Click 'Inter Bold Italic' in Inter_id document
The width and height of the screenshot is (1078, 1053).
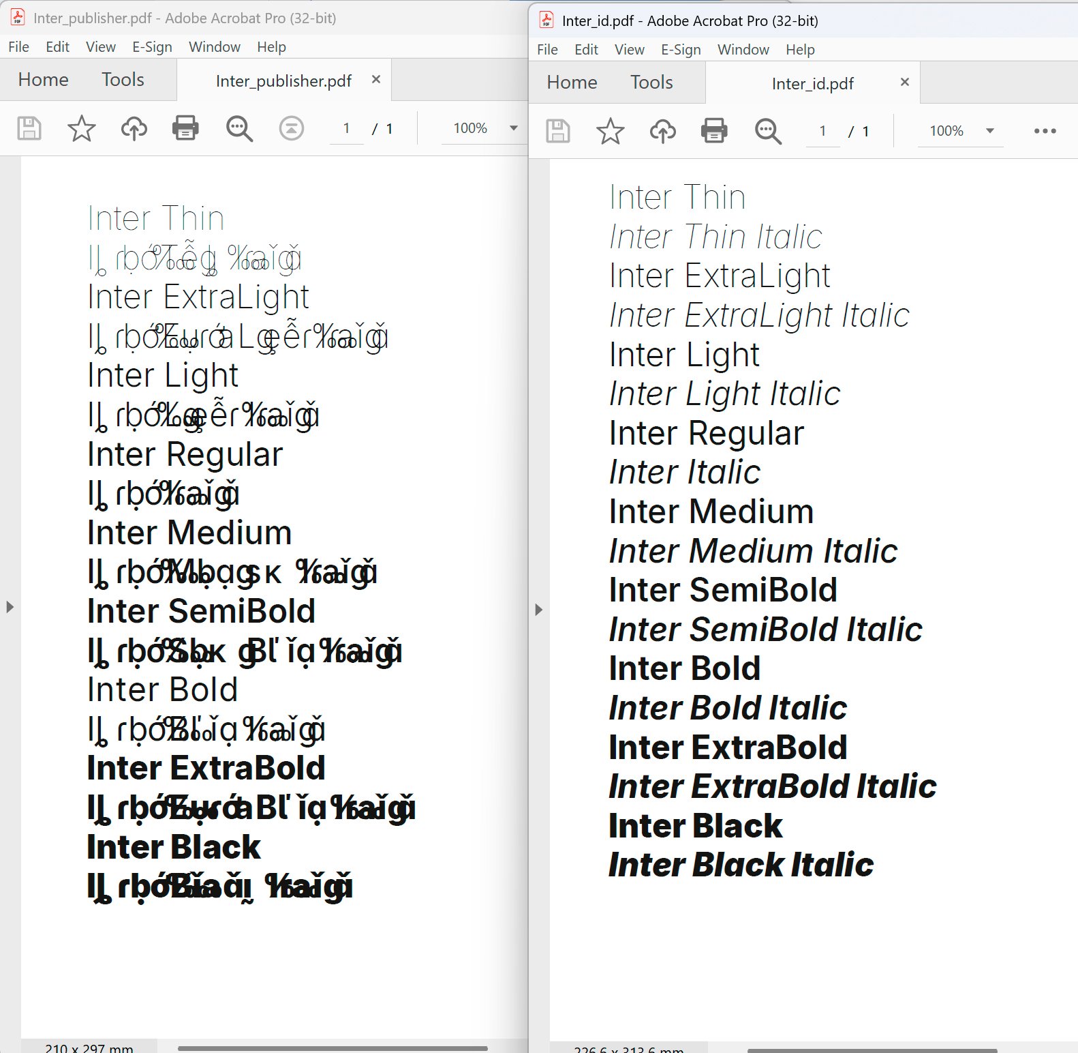click(728, 707)
